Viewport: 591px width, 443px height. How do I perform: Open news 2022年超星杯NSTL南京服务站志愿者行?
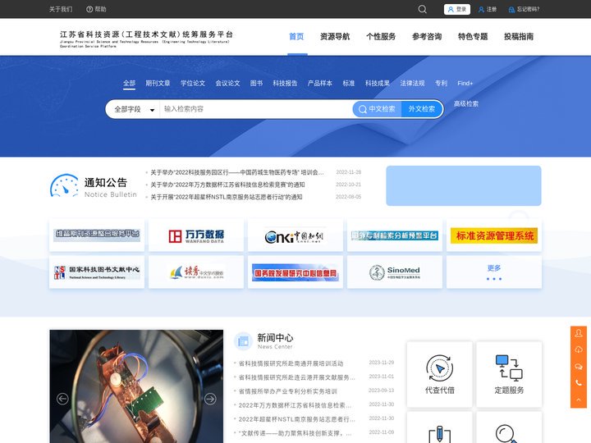tap(296, 419)
